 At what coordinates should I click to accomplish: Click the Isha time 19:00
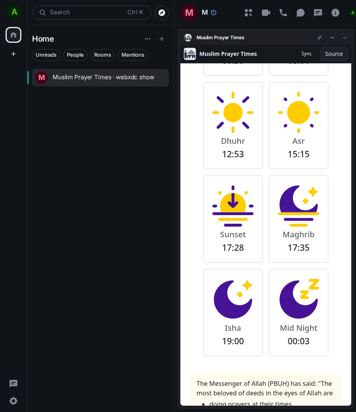233,341
